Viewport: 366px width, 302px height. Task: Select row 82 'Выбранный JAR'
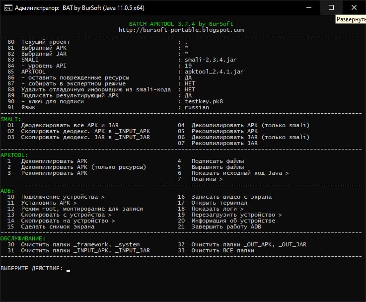[x=97, y=54]
